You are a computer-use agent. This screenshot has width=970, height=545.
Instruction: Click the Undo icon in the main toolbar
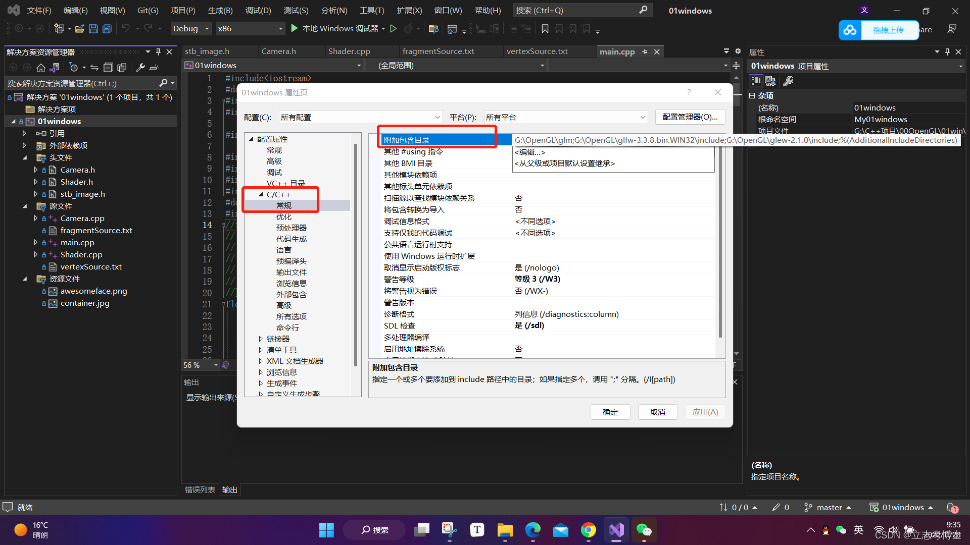pyautogui.click(x=126, y=29)
